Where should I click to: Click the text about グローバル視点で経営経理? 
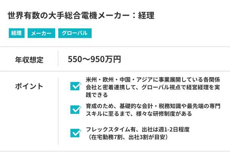[153, 87]
